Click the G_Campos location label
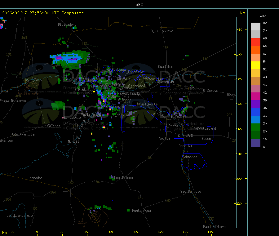Screen dimensions: 279x236 pos(211,91)
